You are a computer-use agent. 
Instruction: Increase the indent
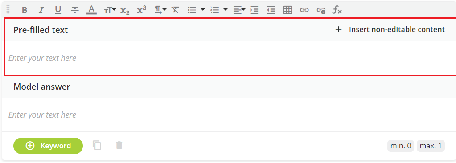tap(254, 10)
